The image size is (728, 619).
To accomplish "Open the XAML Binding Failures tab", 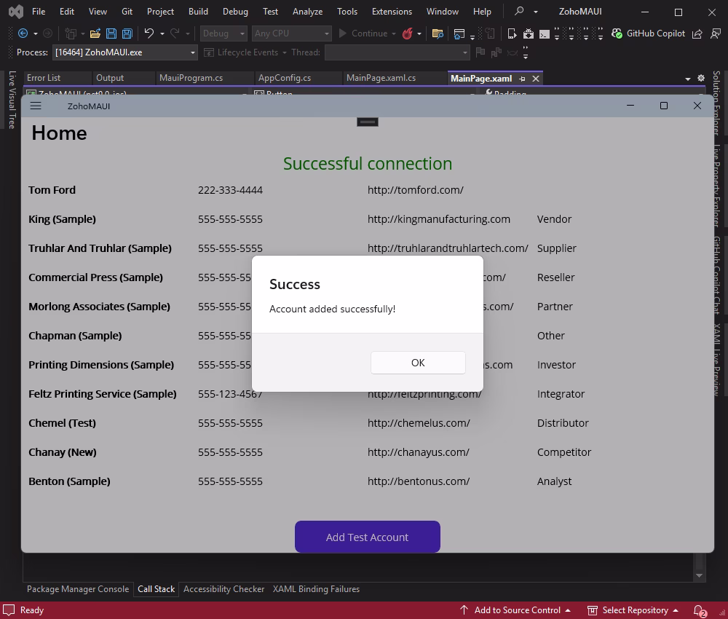I will pyautogui.click(x=316, y=589).
